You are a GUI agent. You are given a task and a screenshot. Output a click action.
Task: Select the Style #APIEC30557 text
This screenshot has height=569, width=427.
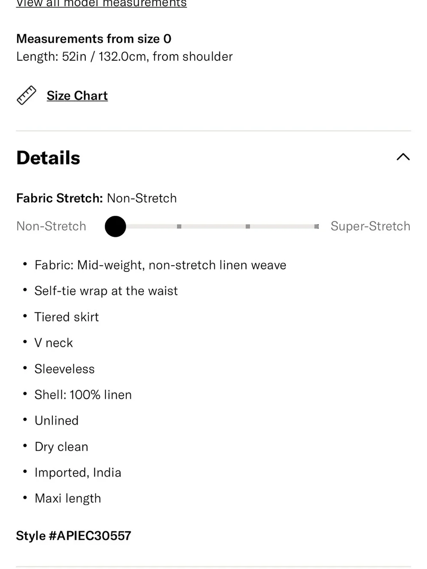coord(73,536)
